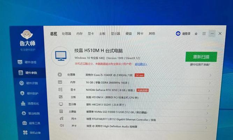233x140 pixels.
Task: Click the NVMe SSD P2000 512GB text
Action: pos(117,112)
